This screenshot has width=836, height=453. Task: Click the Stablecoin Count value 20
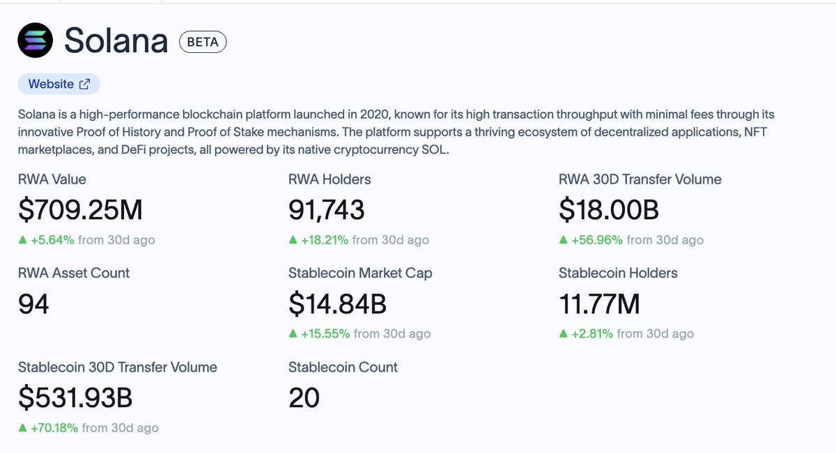[x=304, y=398]
